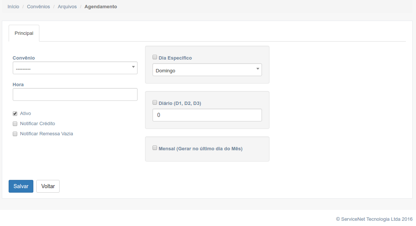Tick the Notificar Remessa Vazia checkbox
Screen dimensions: 416x226
coord(15,134)
